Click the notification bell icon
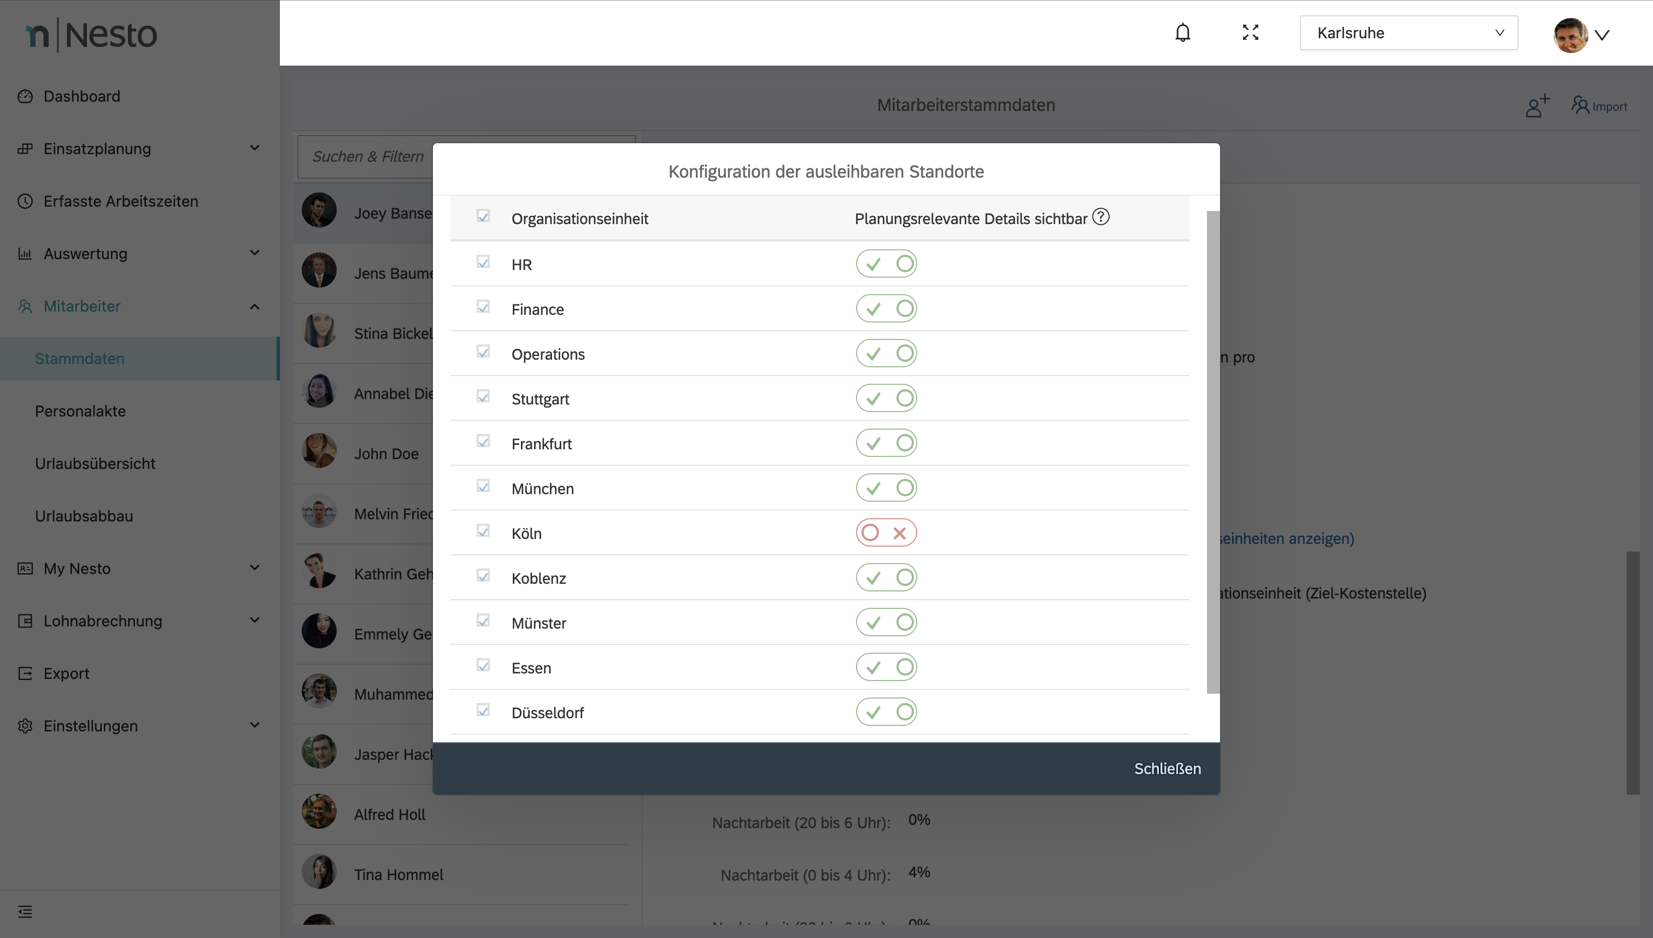Image resolution: width=1653 pixels, height=938 pixels. [1182, 33]
